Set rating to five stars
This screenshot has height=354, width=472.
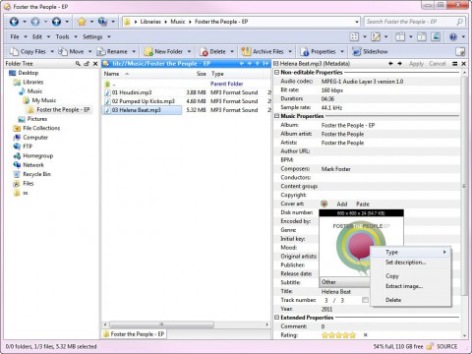(x=352, y=335)
